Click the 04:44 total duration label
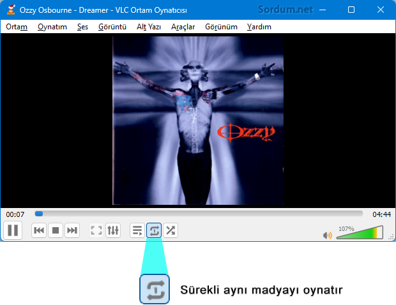 pos(381,214)
